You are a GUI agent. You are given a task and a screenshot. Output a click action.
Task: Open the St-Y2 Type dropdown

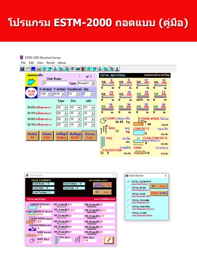click(x=65, y=125)
